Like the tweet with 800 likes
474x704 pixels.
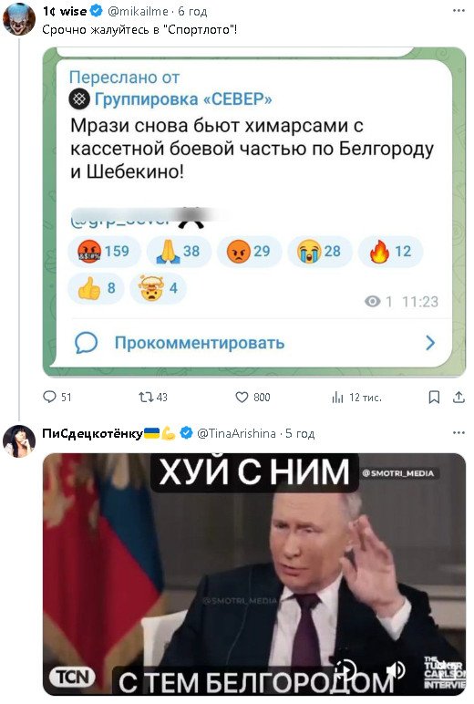[252, 397]
